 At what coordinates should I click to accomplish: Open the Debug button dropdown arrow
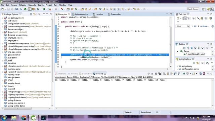coord(41,9)
